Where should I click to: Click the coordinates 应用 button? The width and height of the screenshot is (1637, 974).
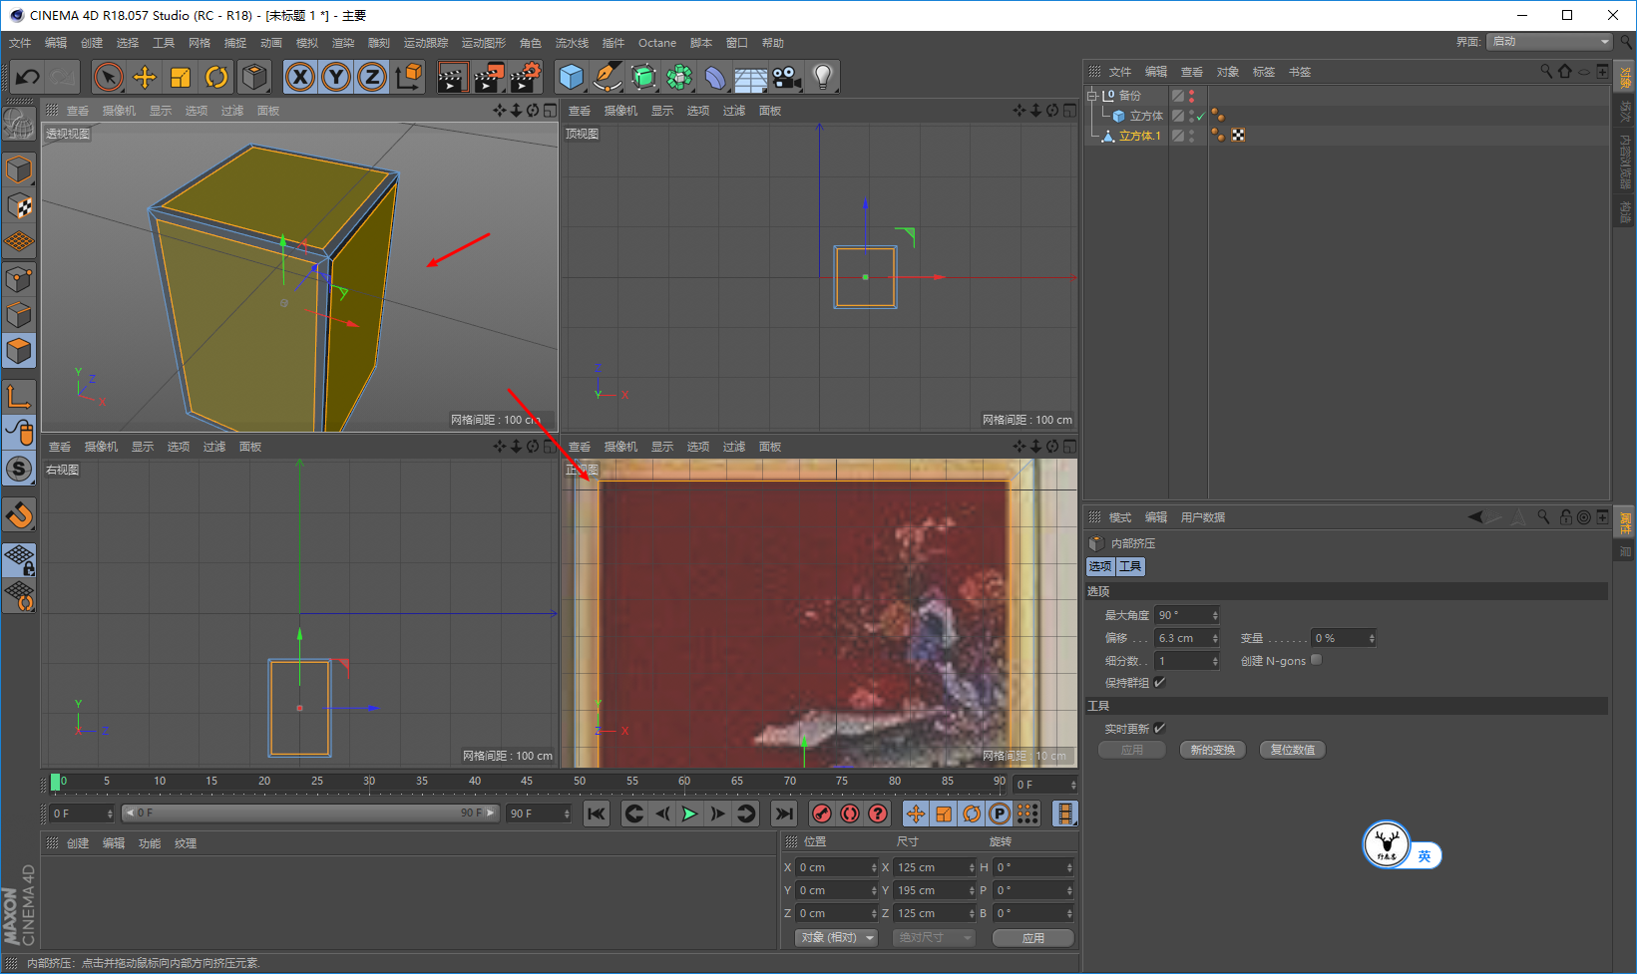coord(1033,938)
